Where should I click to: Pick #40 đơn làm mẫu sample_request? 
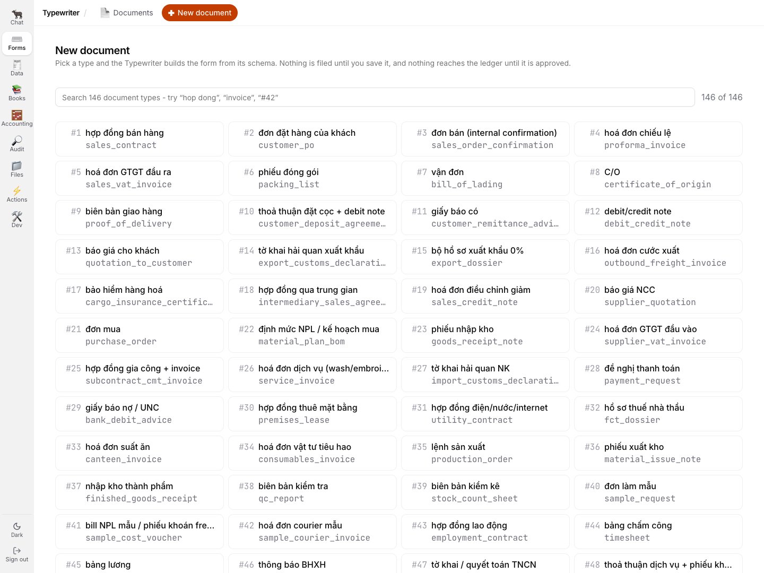point(658,492)
